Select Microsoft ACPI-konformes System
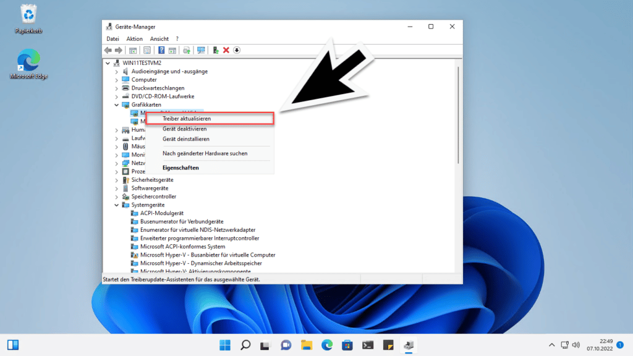The height and width of the screenshot is (356, 633). (183, 247)
